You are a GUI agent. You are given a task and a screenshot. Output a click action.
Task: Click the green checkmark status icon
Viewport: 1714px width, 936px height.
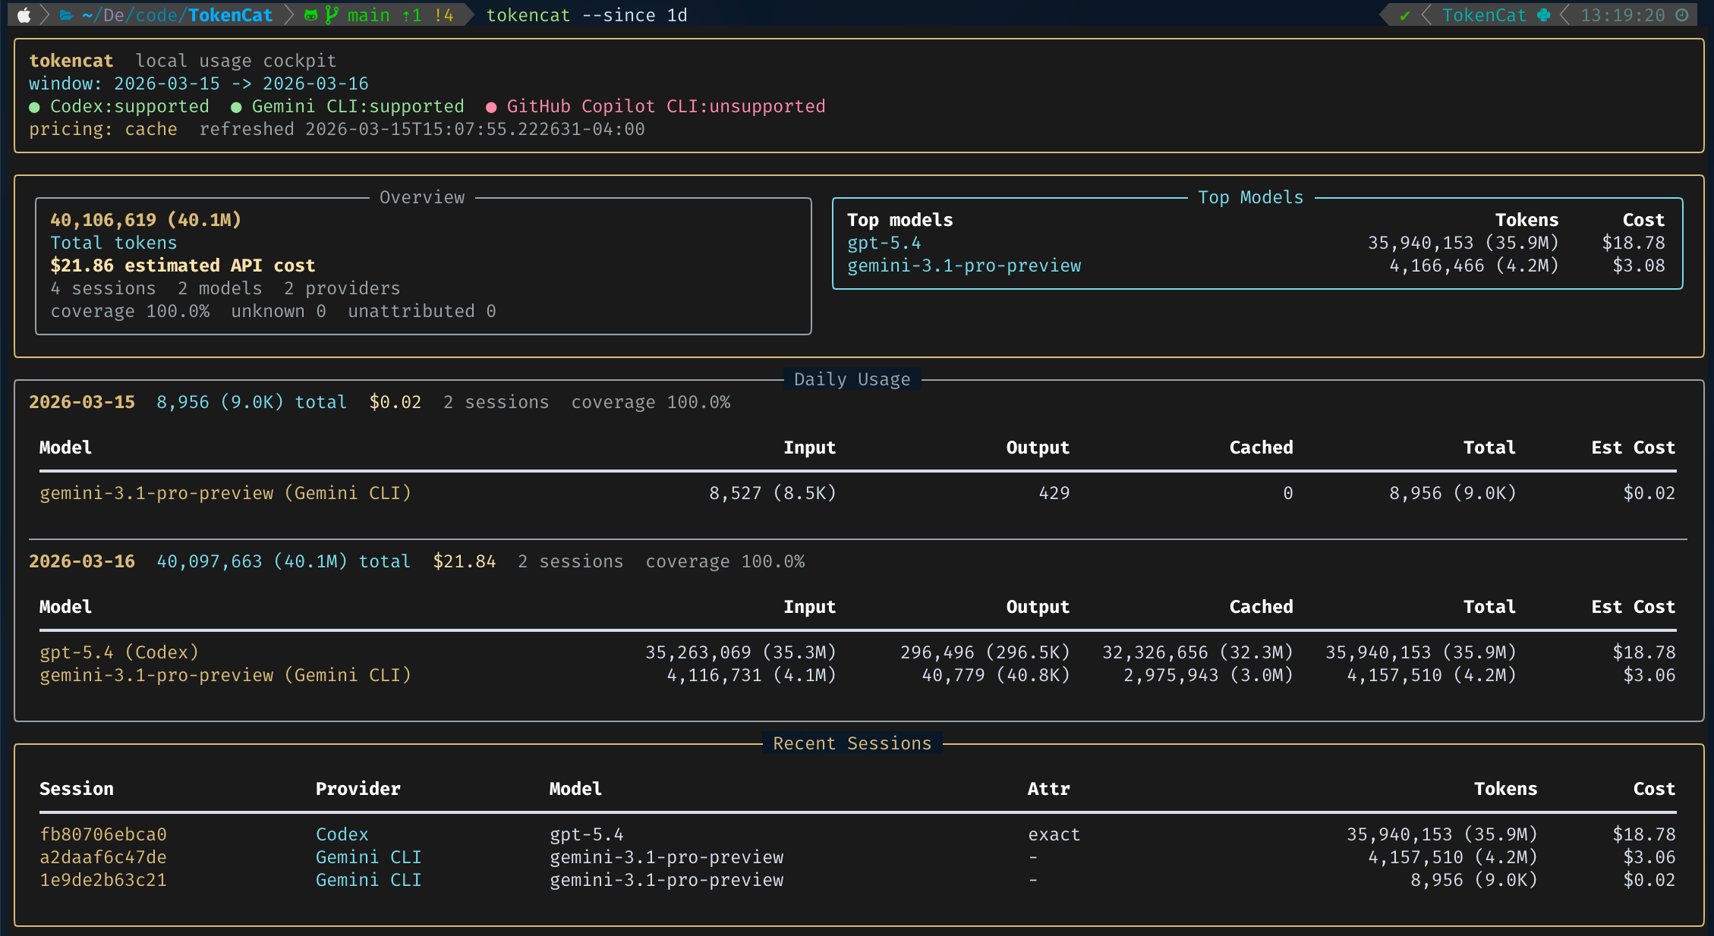(x=1405, y=15)
